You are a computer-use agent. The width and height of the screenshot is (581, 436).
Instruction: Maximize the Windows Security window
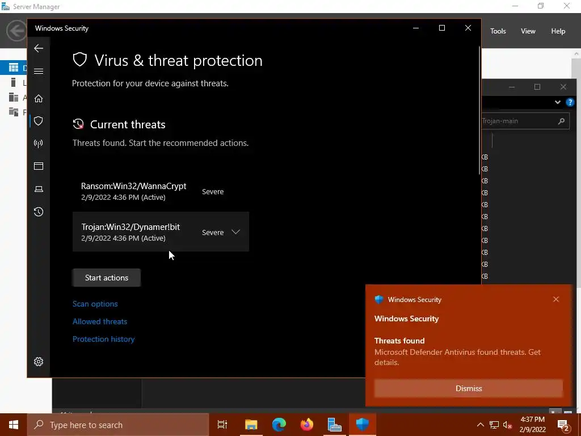point(441,28)
